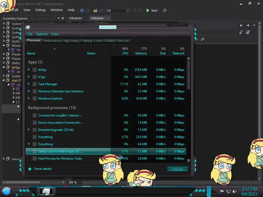Expand the dnSpy process row

click(29, 70)
